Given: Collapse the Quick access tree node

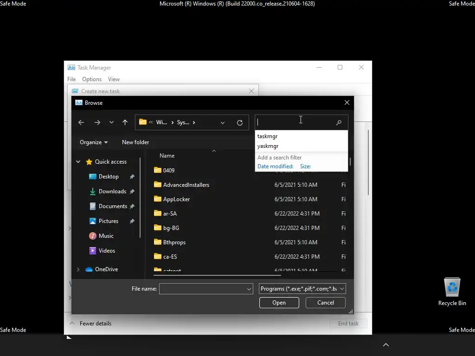Looking at the screenshot, I should point(78,162).
